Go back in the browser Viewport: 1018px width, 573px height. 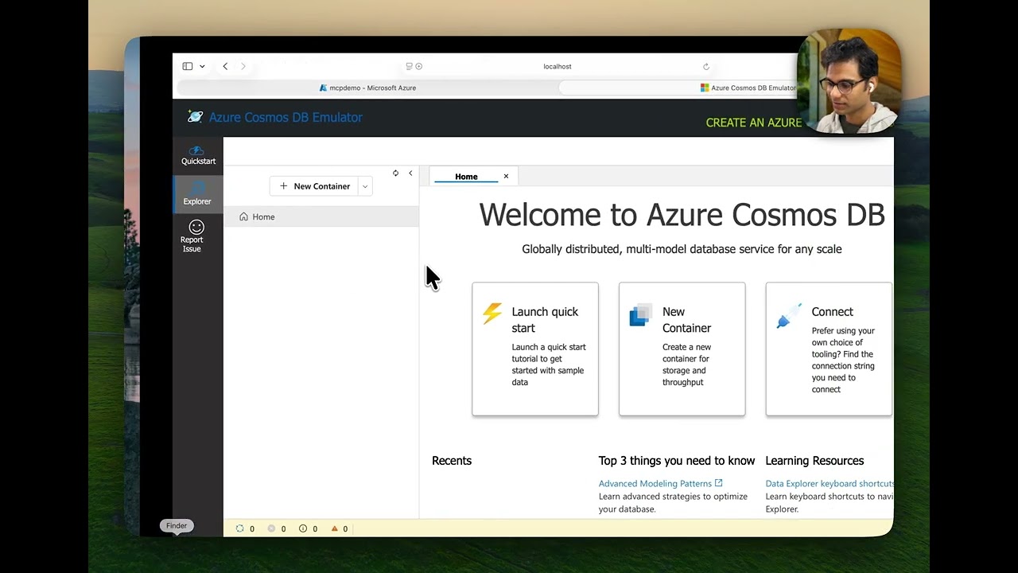225,66
